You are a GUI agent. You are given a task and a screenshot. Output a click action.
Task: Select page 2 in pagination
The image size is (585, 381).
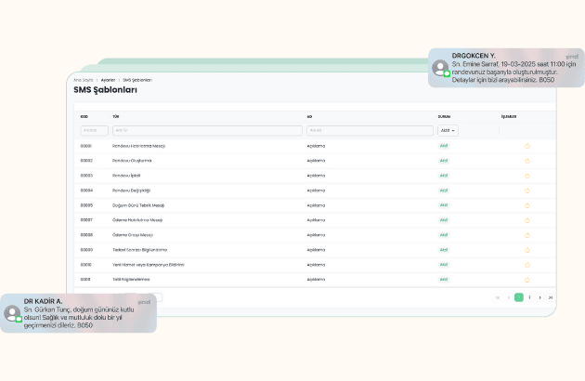(x=529, y=297)
